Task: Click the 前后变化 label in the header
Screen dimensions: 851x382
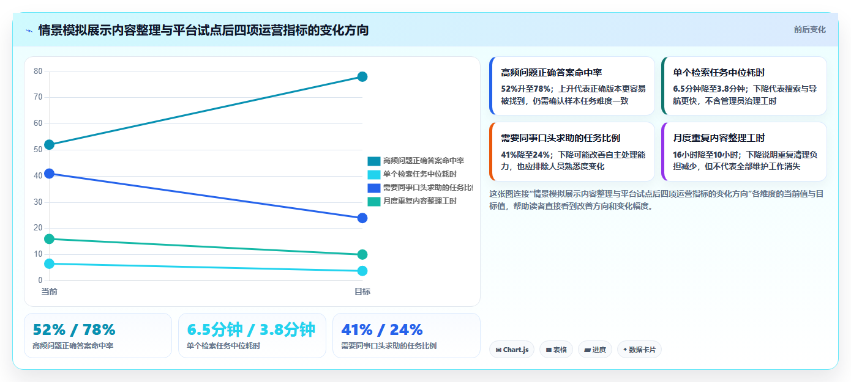Action: pyautogui.click(x=809, y=29)
